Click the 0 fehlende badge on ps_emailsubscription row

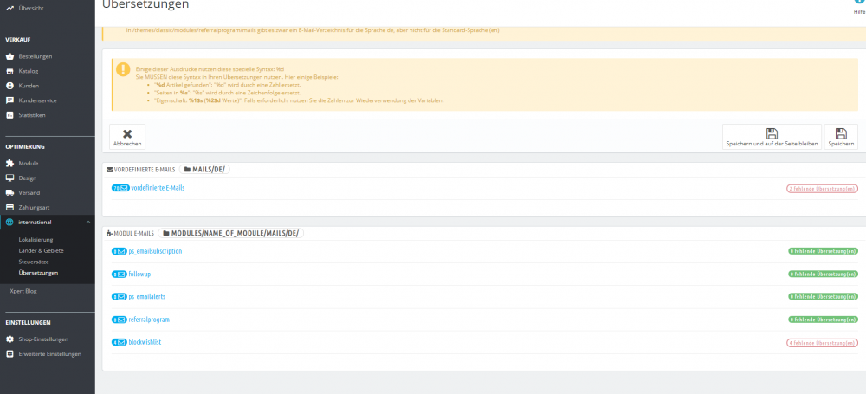823,251
